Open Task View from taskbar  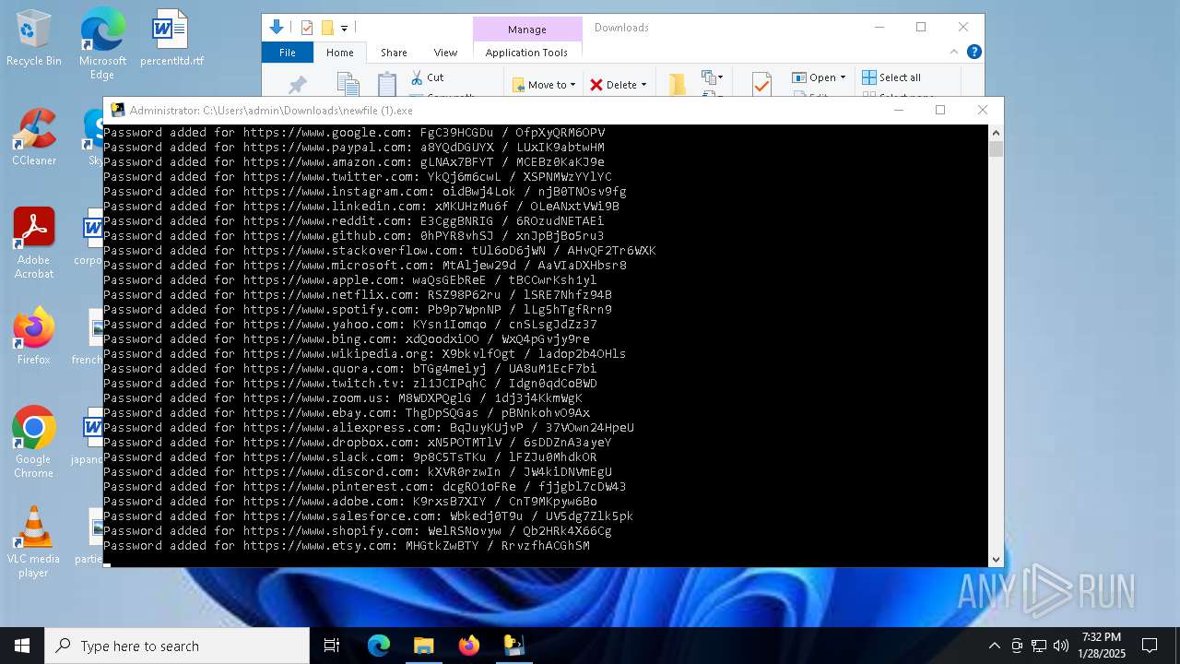tap(332, 646)
